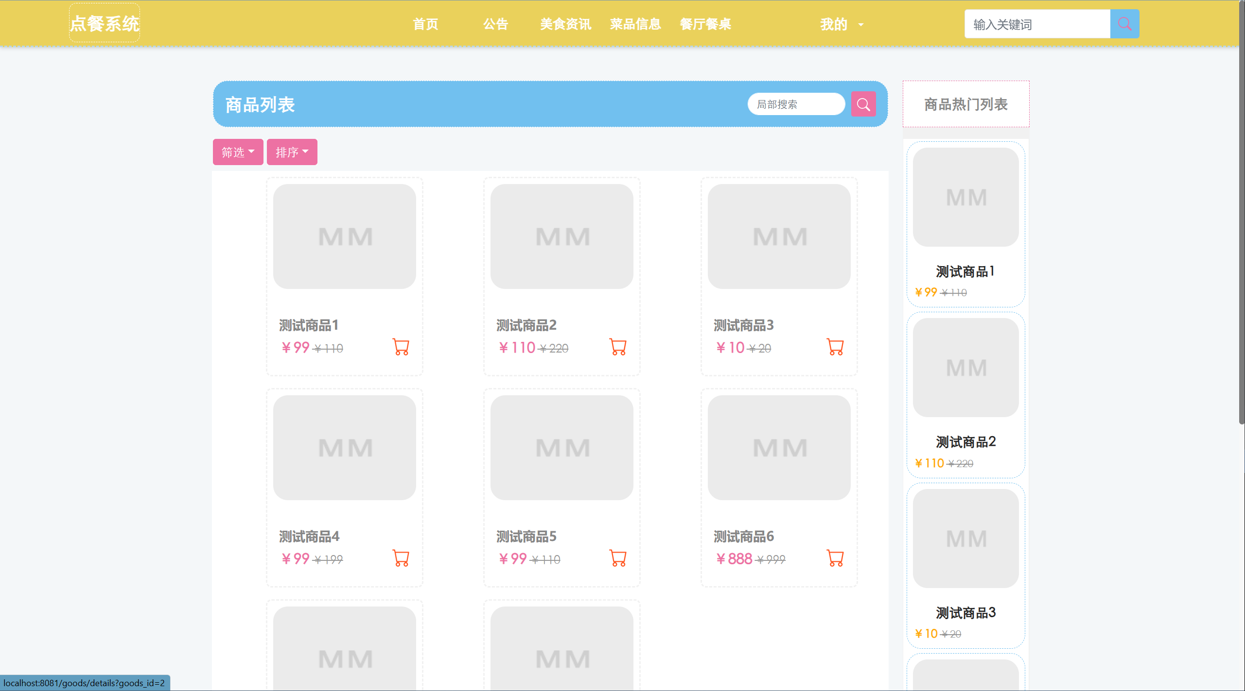The width and height of the screenshot is (1245, 691).
Task: Expand the 筛选 filter dropdown
Action: pyautogui.click(x=238, y=152)
